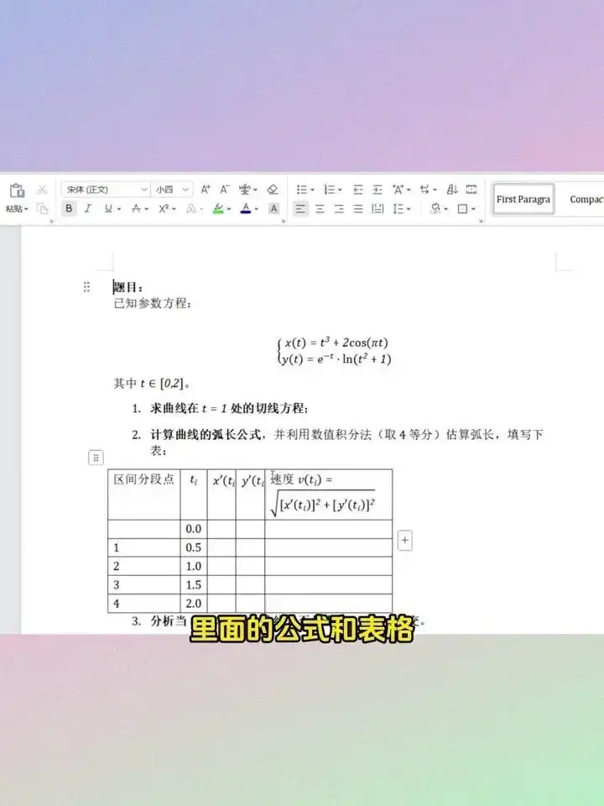Click the table cell containing 0.5
The image size is (604, 806).
tap(194, 548)
